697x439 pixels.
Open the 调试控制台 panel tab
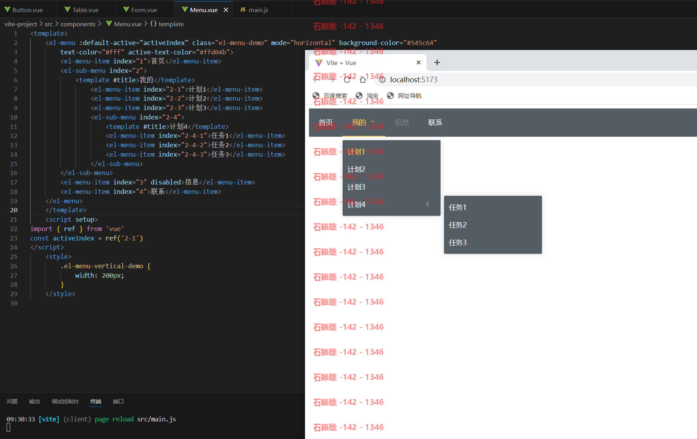click(x=65, y=401)
